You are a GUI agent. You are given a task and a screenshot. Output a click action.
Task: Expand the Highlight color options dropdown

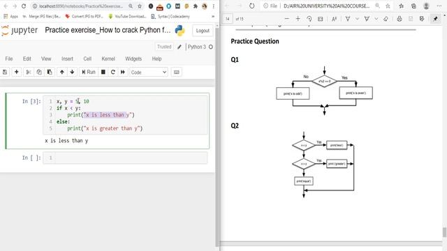pyautogui.click(x=376, y=19)
